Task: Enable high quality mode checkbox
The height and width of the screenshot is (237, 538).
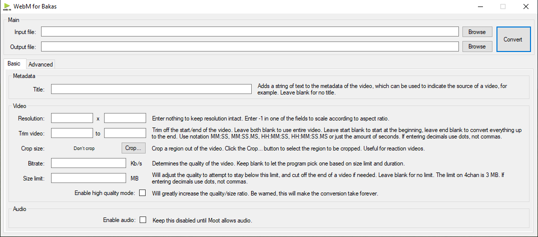Action: click(x=142, y=193)
